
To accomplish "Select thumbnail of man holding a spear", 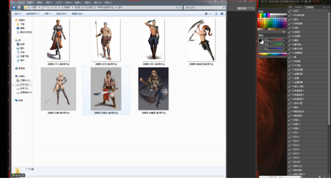I will click(106, 40).
